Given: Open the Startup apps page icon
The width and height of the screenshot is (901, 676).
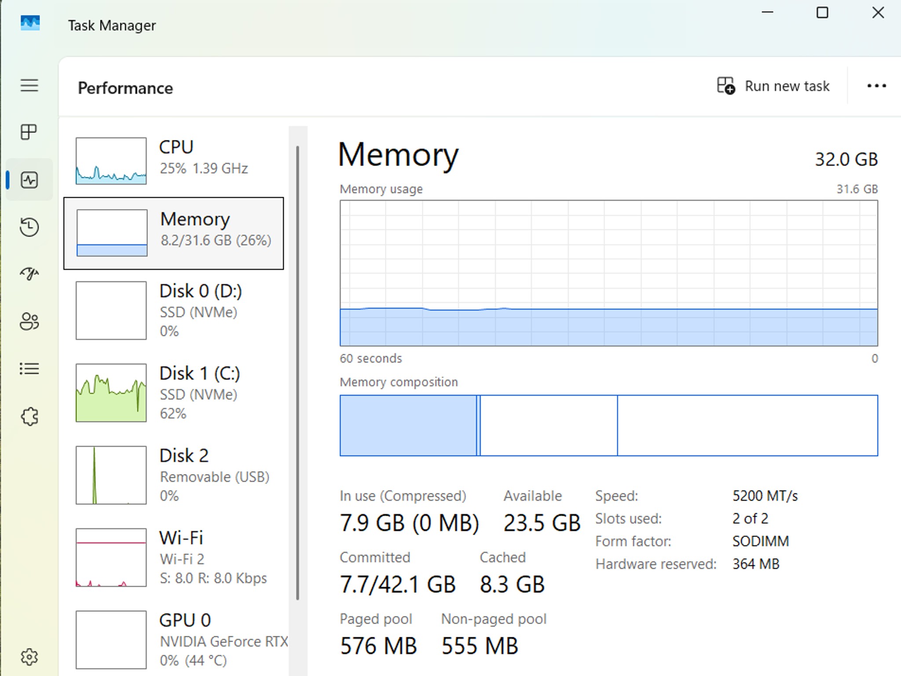Looking at the screenshot, I should click(29, 274).
